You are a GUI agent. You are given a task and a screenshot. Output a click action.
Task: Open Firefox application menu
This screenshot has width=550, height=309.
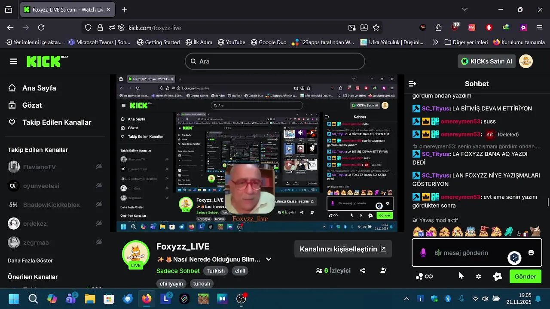point(540,27)
